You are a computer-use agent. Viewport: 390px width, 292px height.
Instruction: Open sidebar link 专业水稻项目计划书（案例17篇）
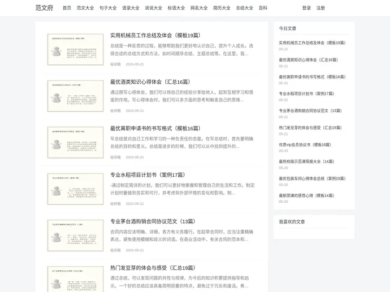[307, 94]
